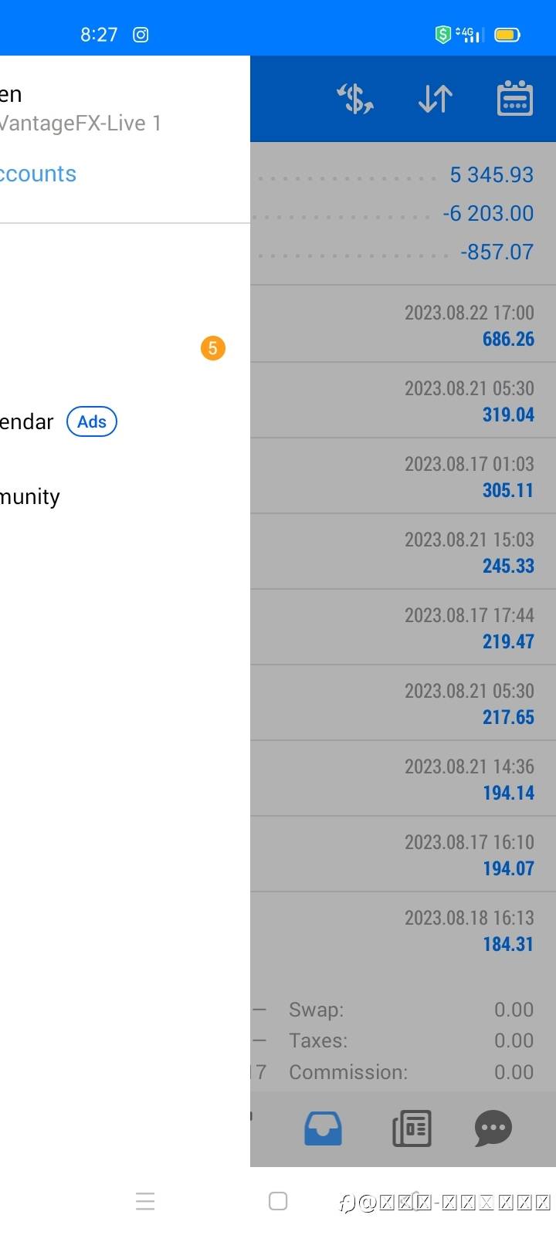This screenshot has width=556, height=1235.
Task: Select the 245.33 profit trade row
Action: pos(403,552)
